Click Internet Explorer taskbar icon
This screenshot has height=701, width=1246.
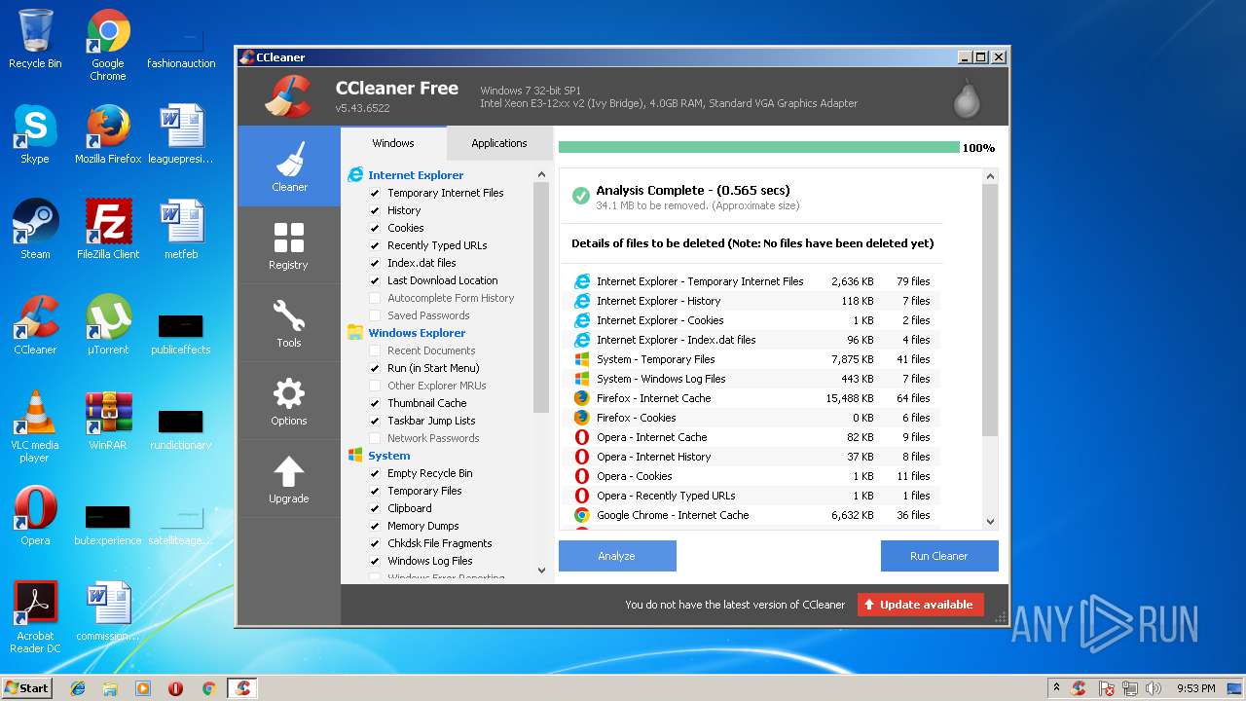[78, 688]
